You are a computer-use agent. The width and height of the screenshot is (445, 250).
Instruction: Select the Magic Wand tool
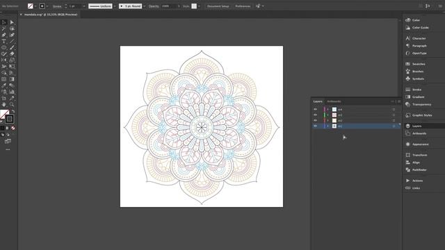[x=4, y=28]
